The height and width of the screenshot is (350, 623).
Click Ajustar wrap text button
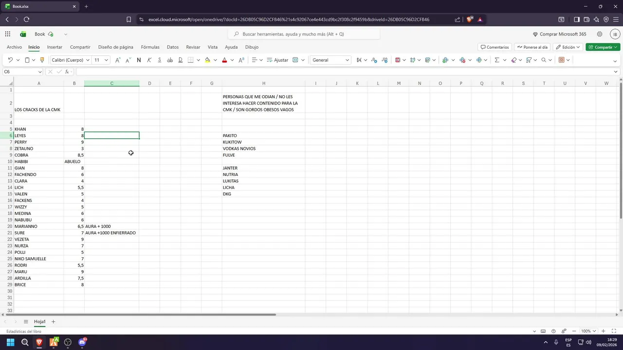277,60
